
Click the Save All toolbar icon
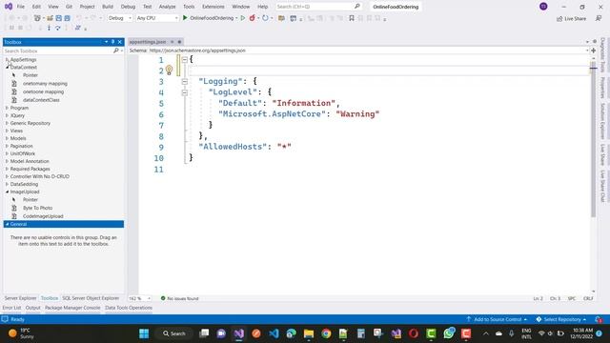[x=68, y=18]
